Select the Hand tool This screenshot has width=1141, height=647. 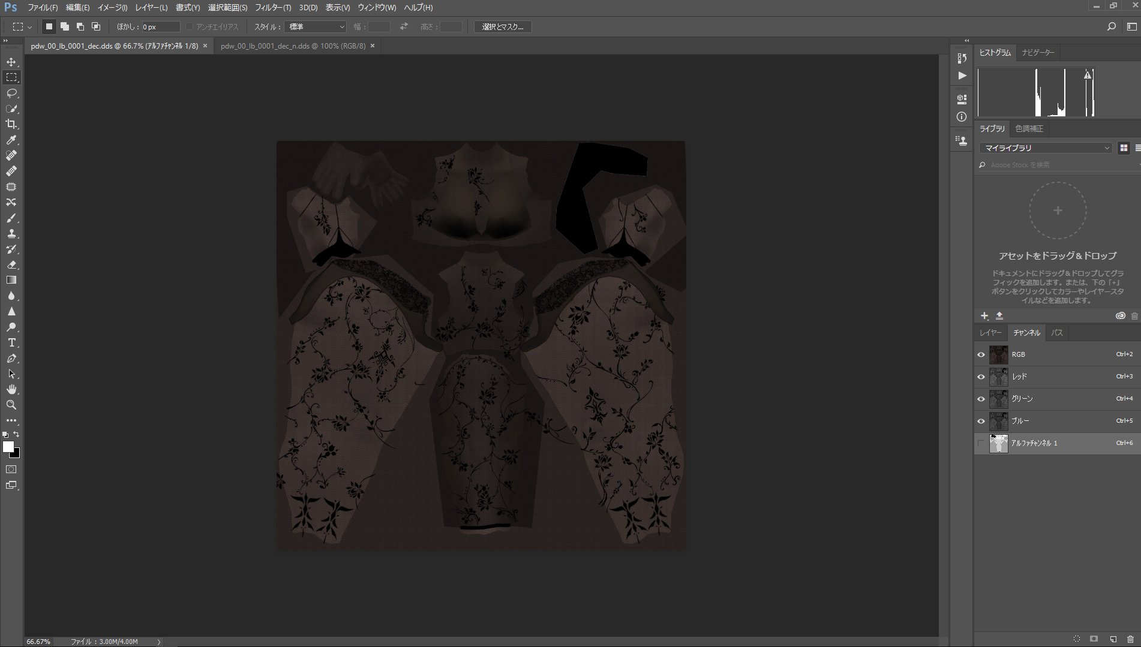pyautogui.click(x=11, y=389)
